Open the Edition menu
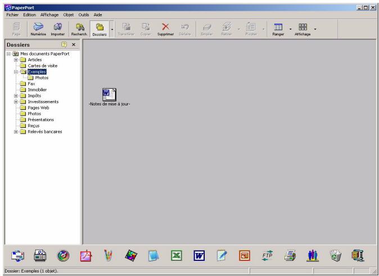379x276 pixels. click(29, 15)
